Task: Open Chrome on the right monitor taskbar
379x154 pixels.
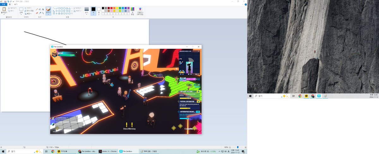Action: (300, 96)
